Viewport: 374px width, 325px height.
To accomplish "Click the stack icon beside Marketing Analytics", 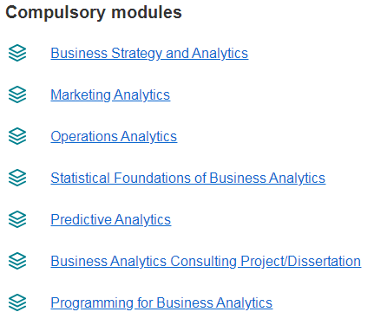I will (17, 94).
